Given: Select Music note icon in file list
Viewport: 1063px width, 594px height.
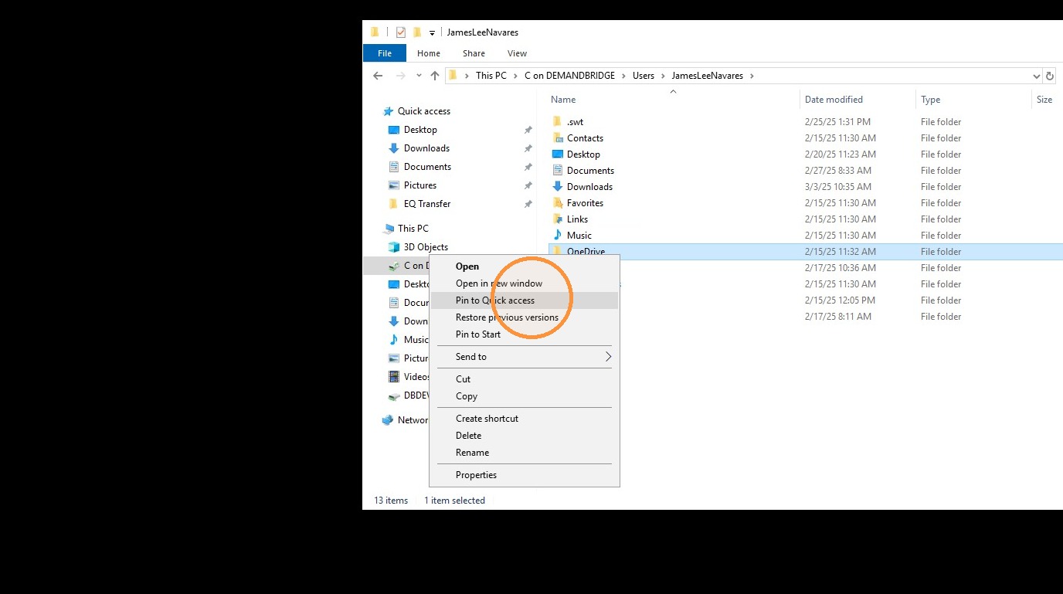Looking at the screenshot, I should coord(558,236).
